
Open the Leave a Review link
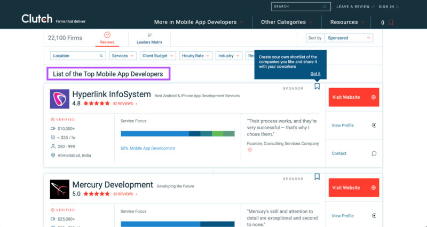pos(355,6)
